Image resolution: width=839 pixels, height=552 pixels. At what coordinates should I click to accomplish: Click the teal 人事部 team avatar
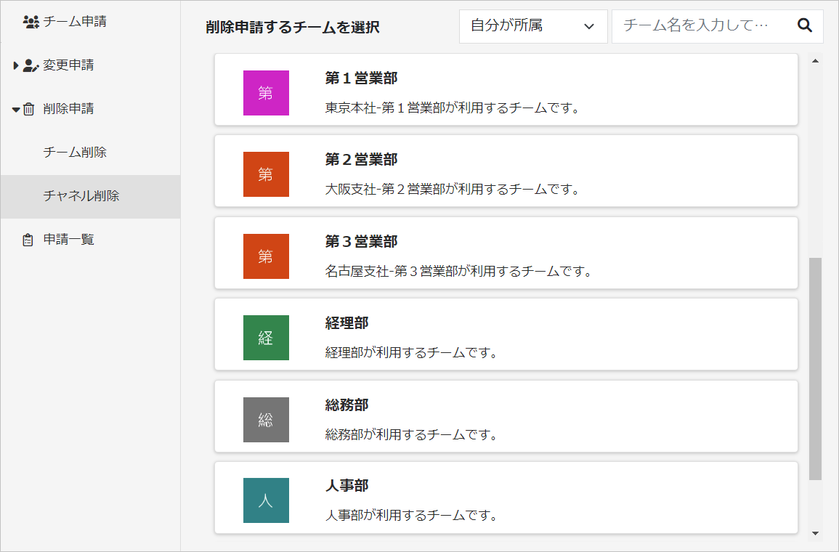pyautogui.click(x=266, y=500)
